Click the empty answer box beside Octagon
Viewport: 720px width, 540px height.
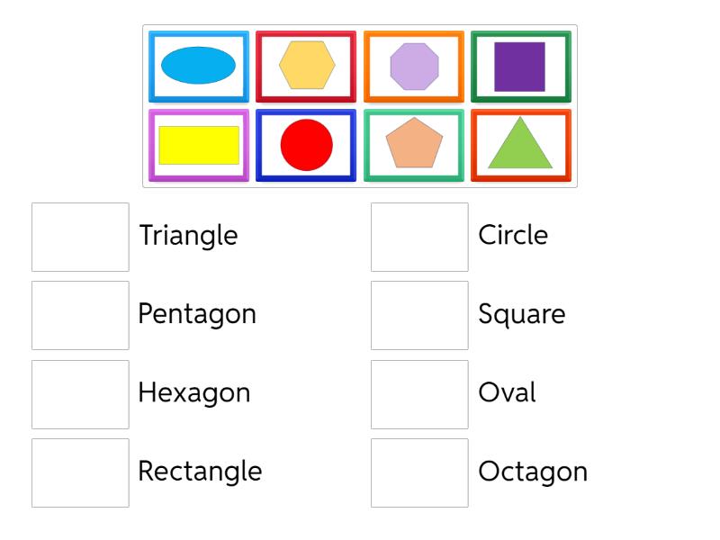(419, 470)
